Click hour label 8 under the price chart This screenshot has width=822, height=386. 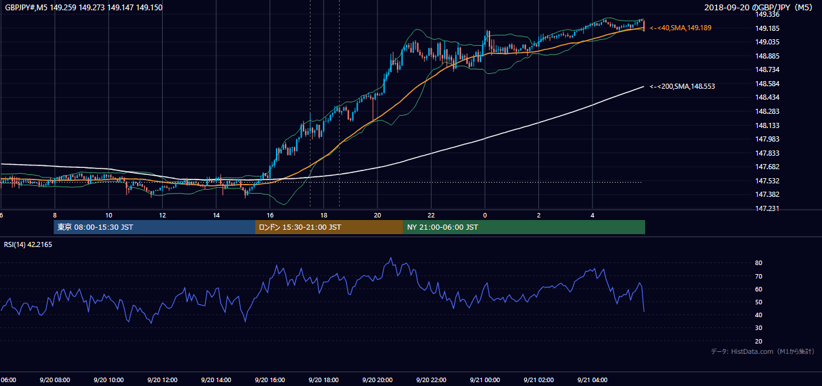pos(55,215)
